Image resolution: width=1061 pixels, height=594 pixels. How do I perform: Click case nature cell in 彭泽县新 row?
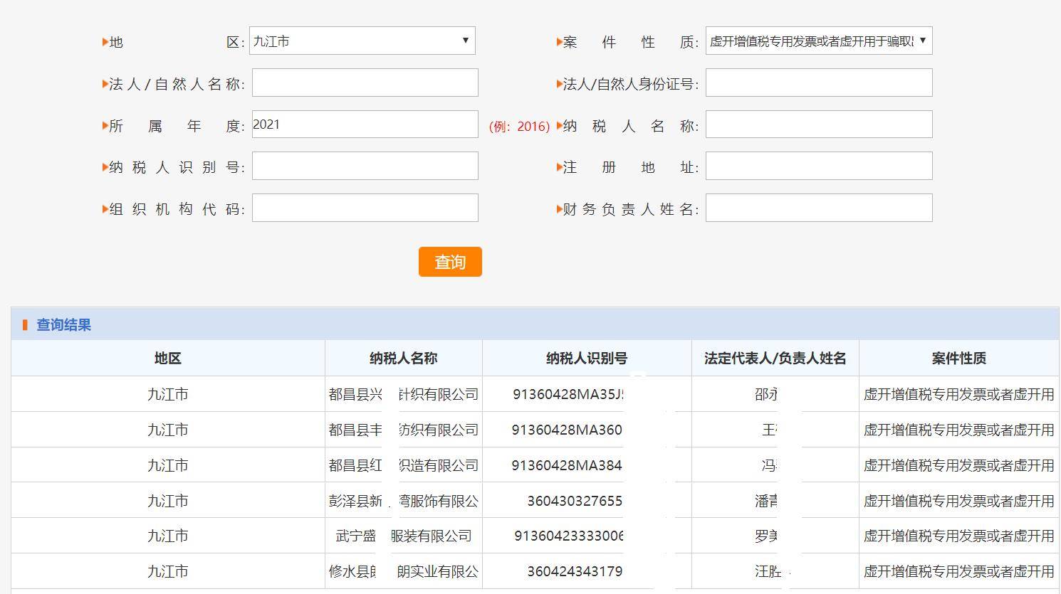pos(959,501)
